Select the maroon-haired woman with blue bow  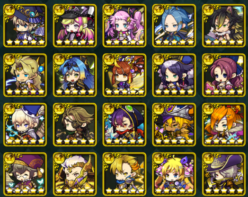pyautogui.click(x=224, y=75)
